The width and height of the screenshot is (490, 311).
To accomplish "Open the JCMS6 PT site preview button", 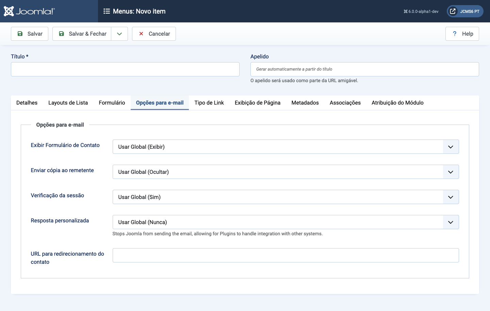I will coord(465,11).
